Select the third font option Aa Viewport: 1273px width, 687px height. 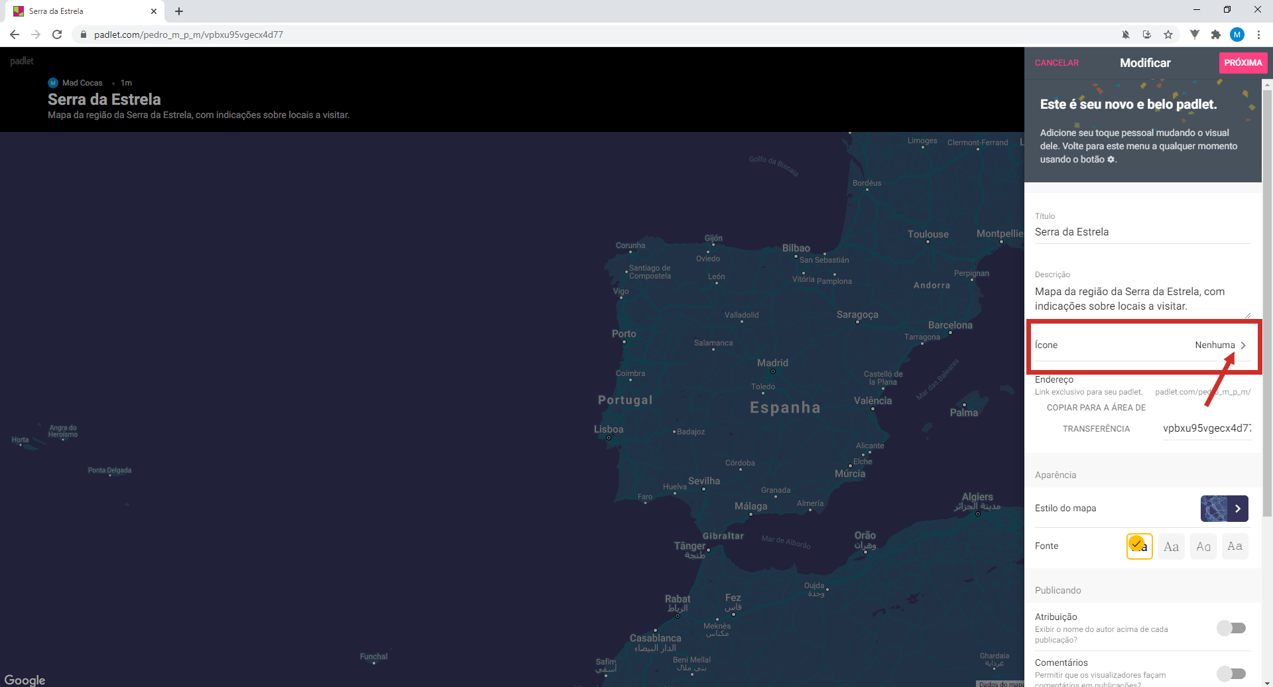tap(1203, 546)
